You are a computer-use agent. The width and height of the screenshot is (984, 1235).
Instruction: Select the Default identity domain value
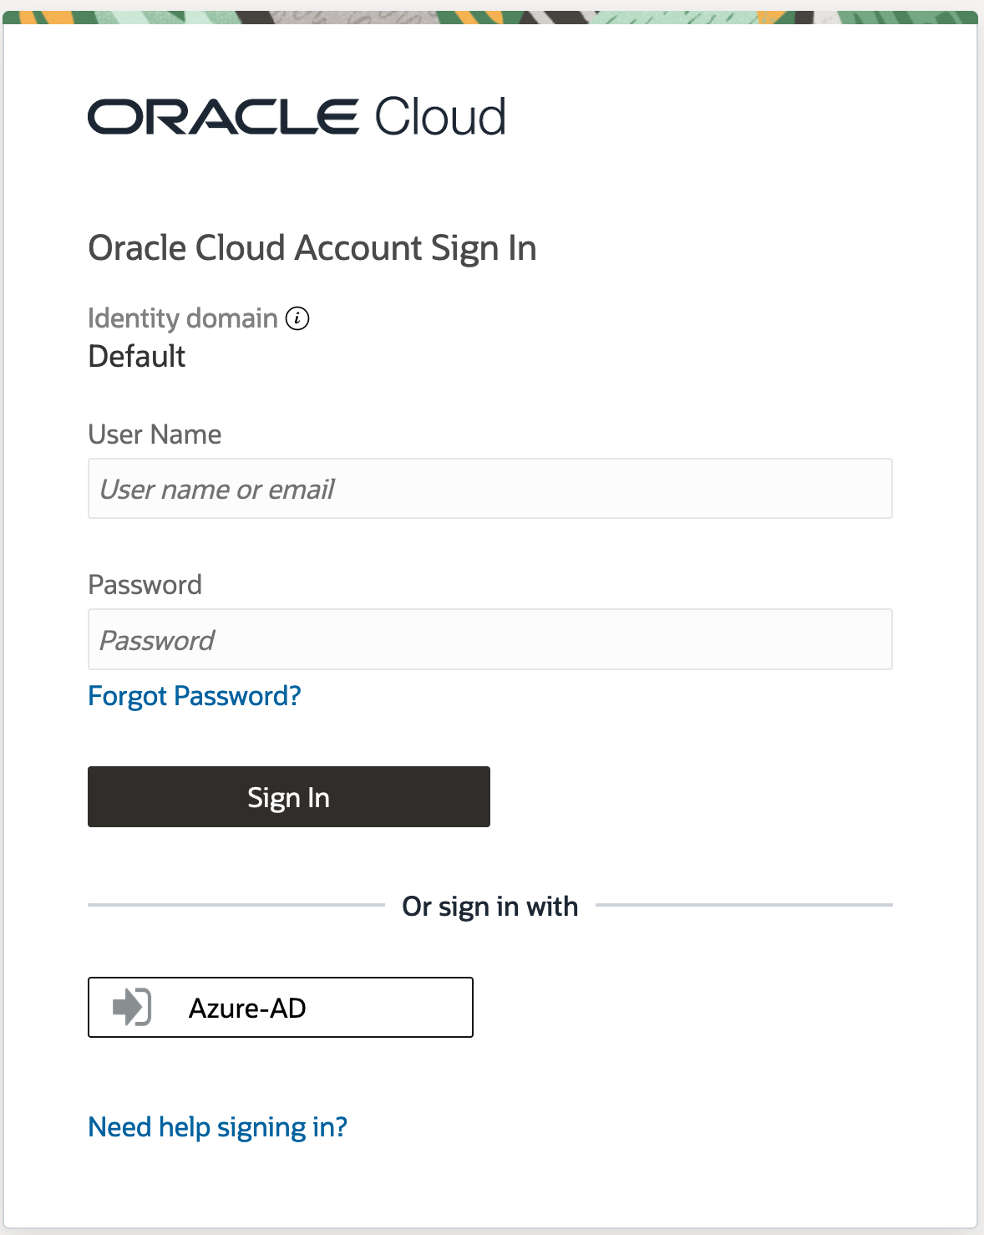tap(137, 357)
